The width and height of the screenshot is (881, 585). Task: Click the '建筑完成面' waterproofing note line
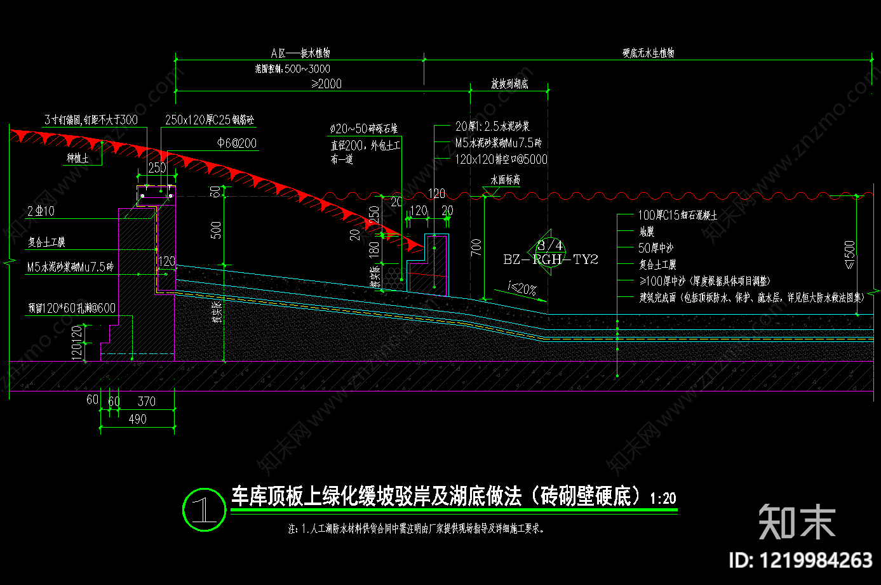coord(751,298)
